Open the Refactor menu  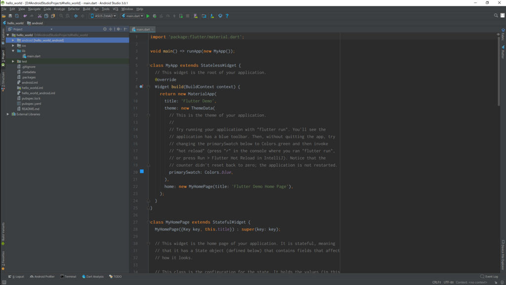coord(74,9)
